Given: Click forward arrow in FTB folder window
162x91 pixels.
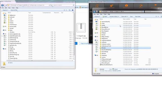Looking at the screenshot, I should tap(97, 12).
